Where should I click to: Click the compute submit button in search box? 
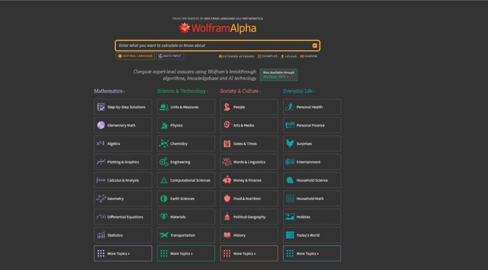click(315, 46)
